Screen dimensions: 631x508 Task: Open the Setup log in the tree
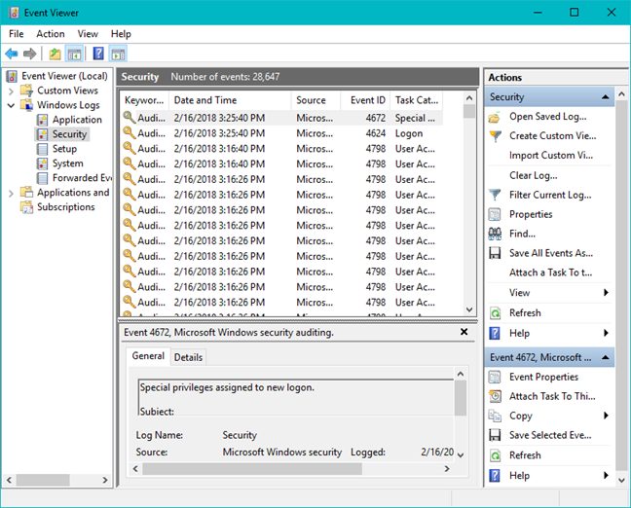pyautogui.click(x=64, y=149)
